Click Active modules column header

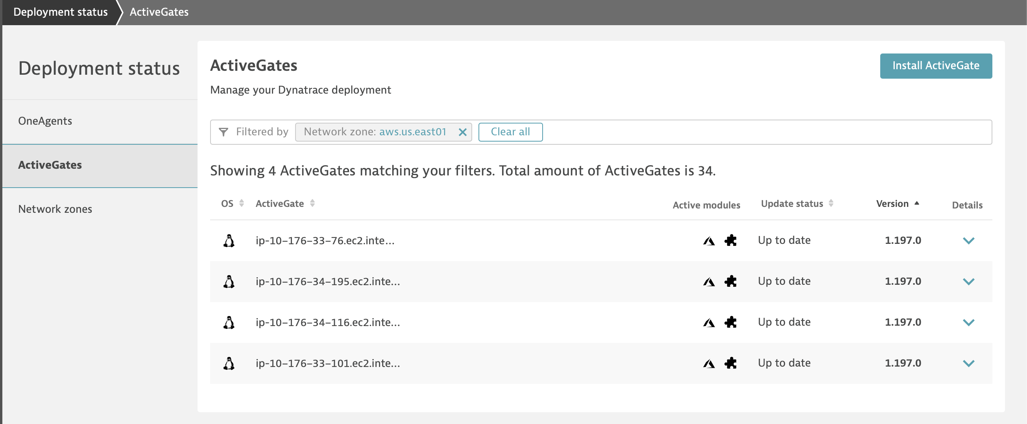[x=706, y=205]
